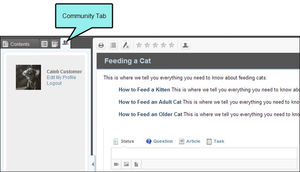
Task: Rate topic one star
Action: 139,45
